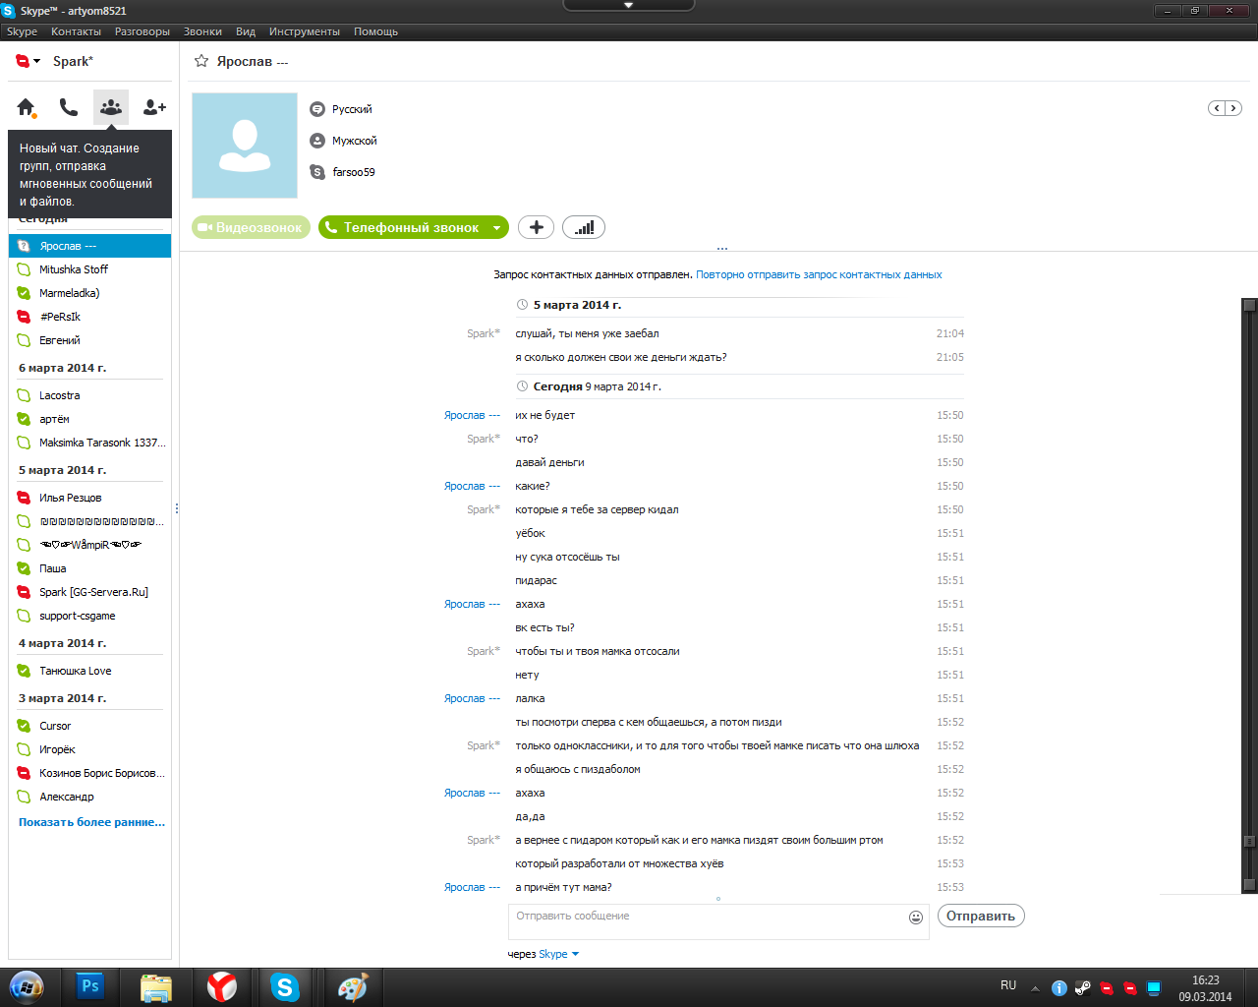
Task: Click the chat window vertical scrollbar
Action: tap(1249, 595)
